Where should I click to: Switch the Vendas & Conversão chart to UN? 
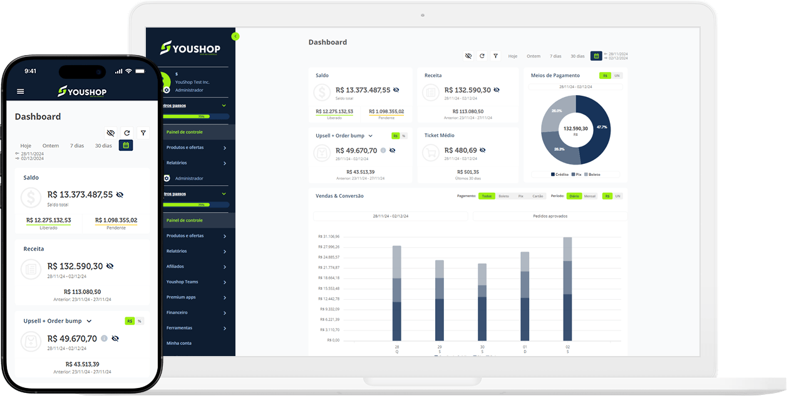[x=617, y=196]
